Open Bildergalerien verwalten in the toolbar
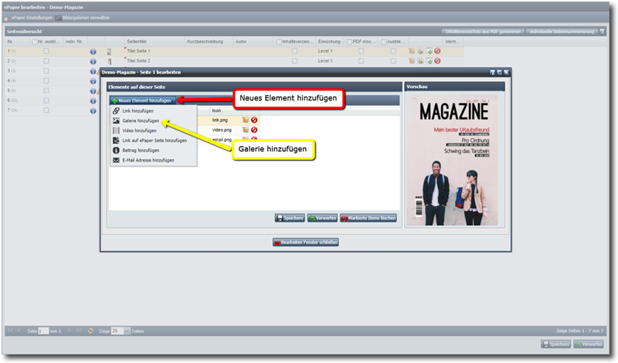The height and width of the screenshot is (363, 618). (x=83, y=18)
